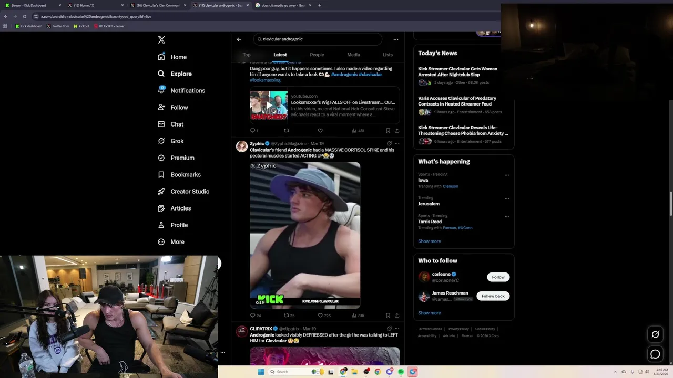The height and width of the screenshot is (378, 673).
Task: Play the Zyphic video of Androgenic
Action: (x=305, y=235)
